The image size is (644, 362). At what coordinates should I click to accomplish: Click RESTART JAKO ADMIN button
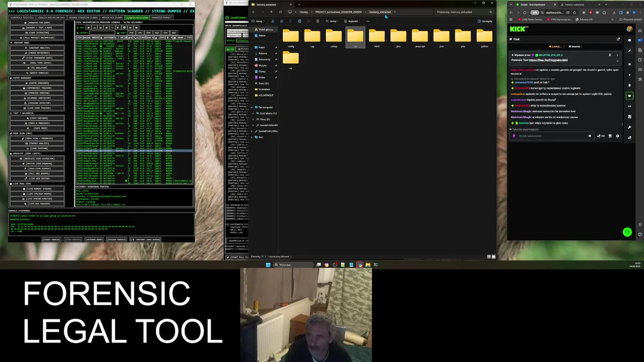[145, 239]
